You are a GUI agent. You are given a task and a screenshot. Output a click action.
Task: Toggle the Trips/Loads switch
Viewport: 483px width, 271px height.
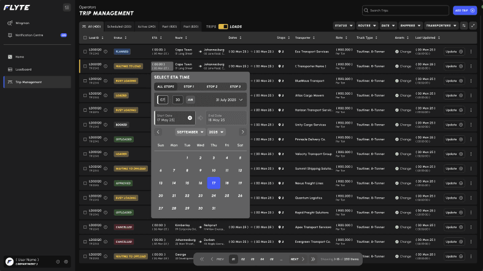pyautogui.click(x=223, y=26)
